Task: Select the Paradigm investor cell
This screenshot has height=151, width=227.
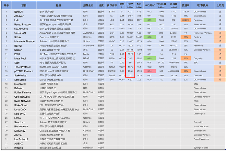Action: click(202, 20)
